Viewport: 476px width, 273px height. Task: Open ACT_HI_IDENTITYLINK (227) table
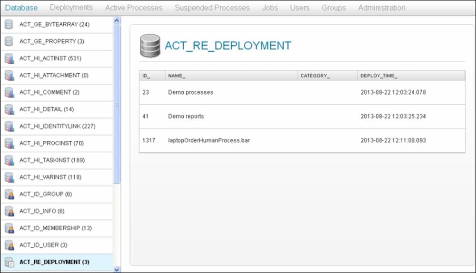(57, 127)
